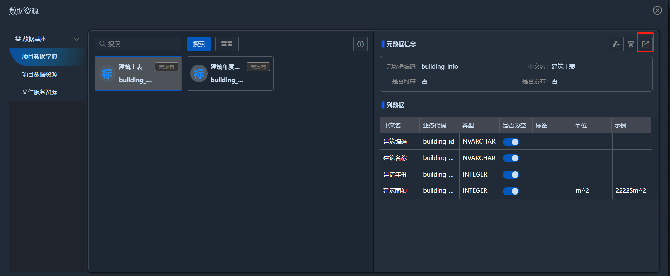Click the magnifier icon in search box

[x=102, y=44]
